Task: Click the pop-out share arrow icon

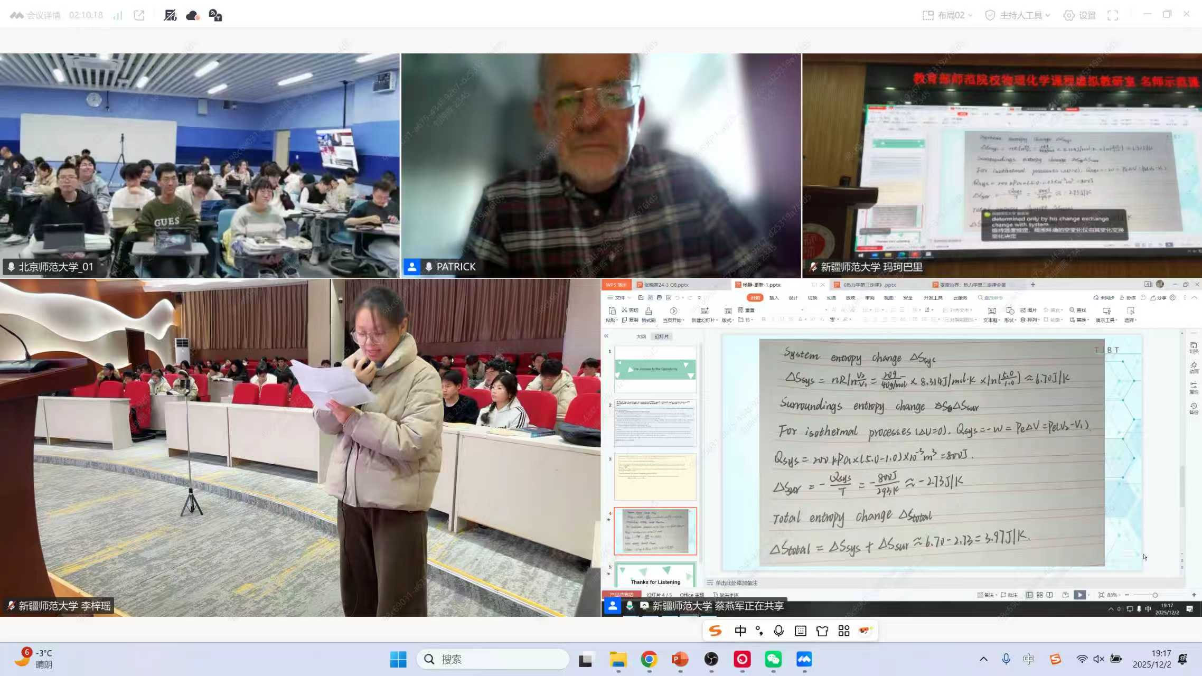Action: (x=139, y=15)
